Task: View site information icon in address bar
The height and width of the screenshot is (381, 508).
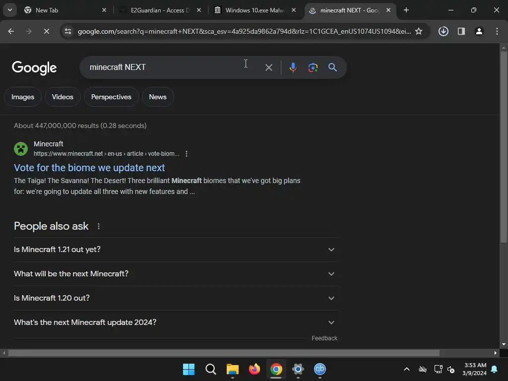Action: [x=68, y=31]
